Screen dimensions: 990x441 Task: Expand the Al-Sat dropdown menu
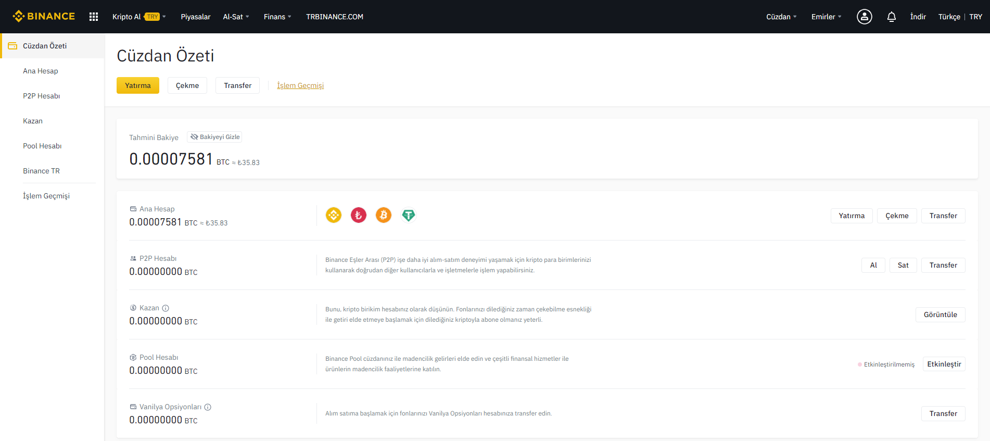point(236,17)
